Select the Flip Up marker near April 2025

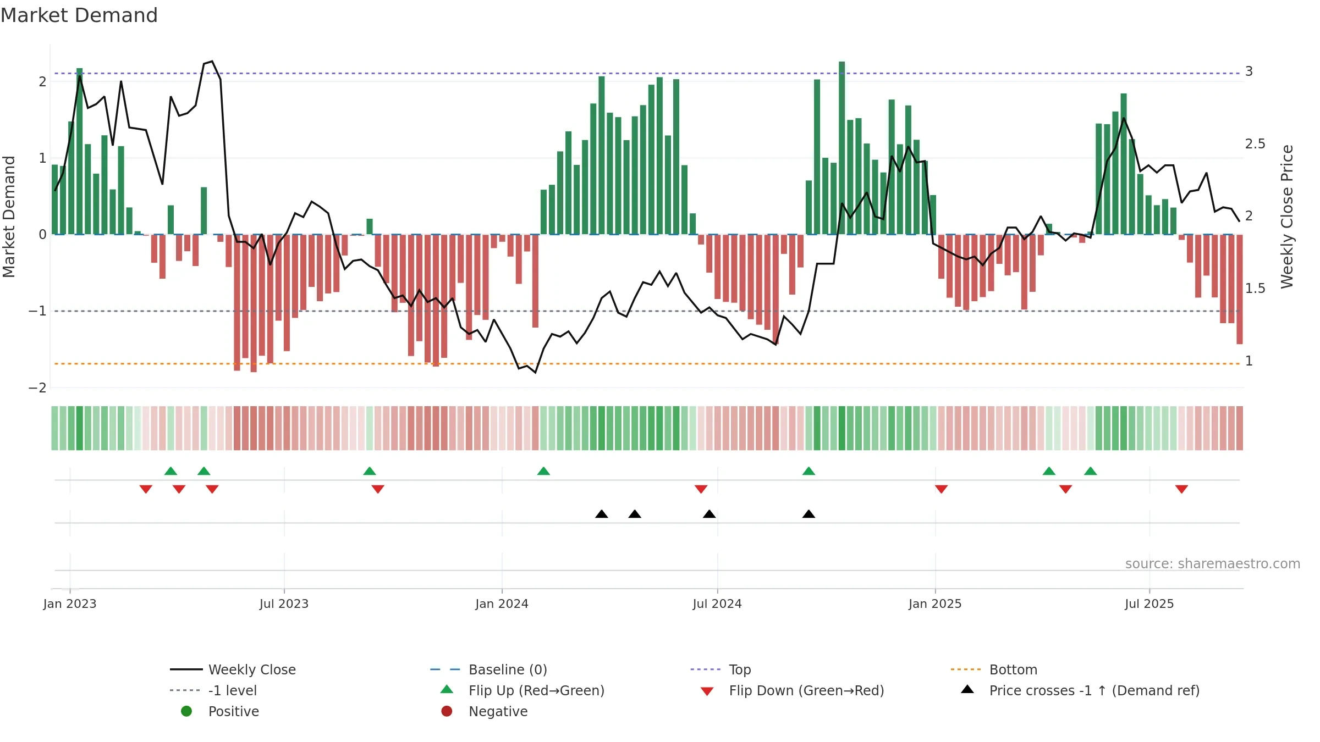(1049, 471)
